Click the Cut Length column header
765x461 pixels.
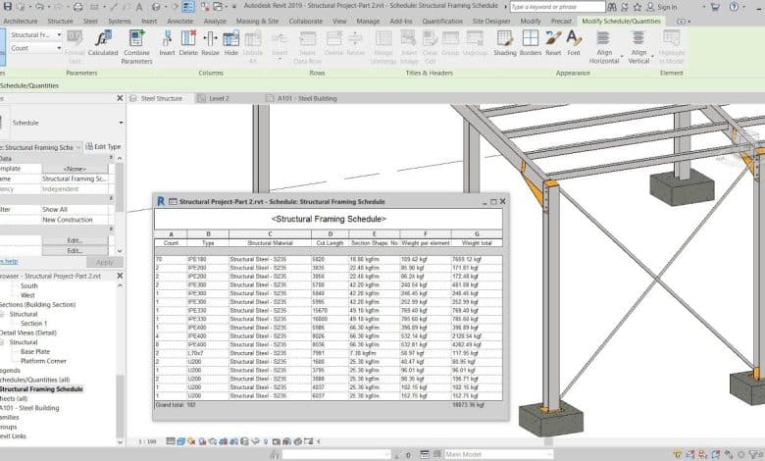pyautogui.click(x=331, y=243)
